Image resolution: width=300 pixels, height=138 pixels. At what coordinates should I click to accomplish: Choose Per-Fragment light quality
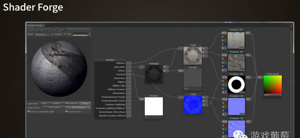point(78,108)
